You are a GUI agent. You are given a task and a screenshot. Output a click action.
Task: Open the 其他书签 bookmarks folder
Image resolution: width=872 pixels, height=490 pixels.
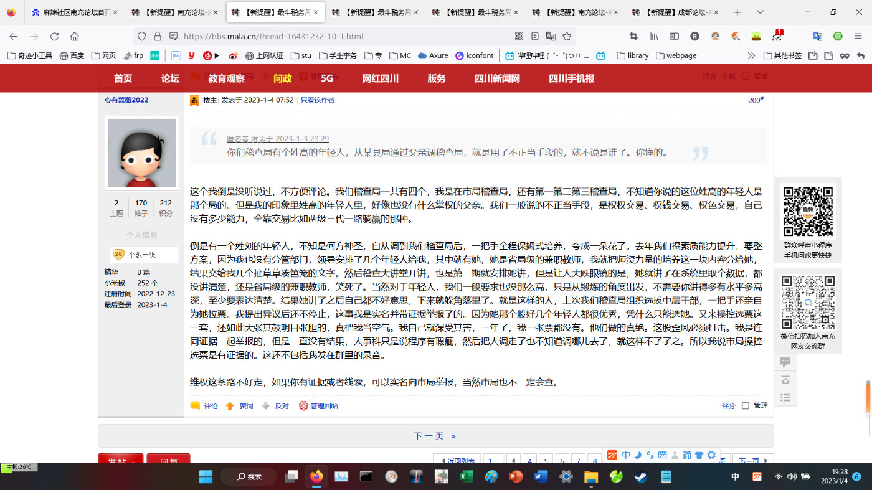[782, 55]
